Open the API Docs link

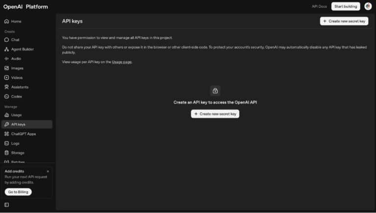319,6
